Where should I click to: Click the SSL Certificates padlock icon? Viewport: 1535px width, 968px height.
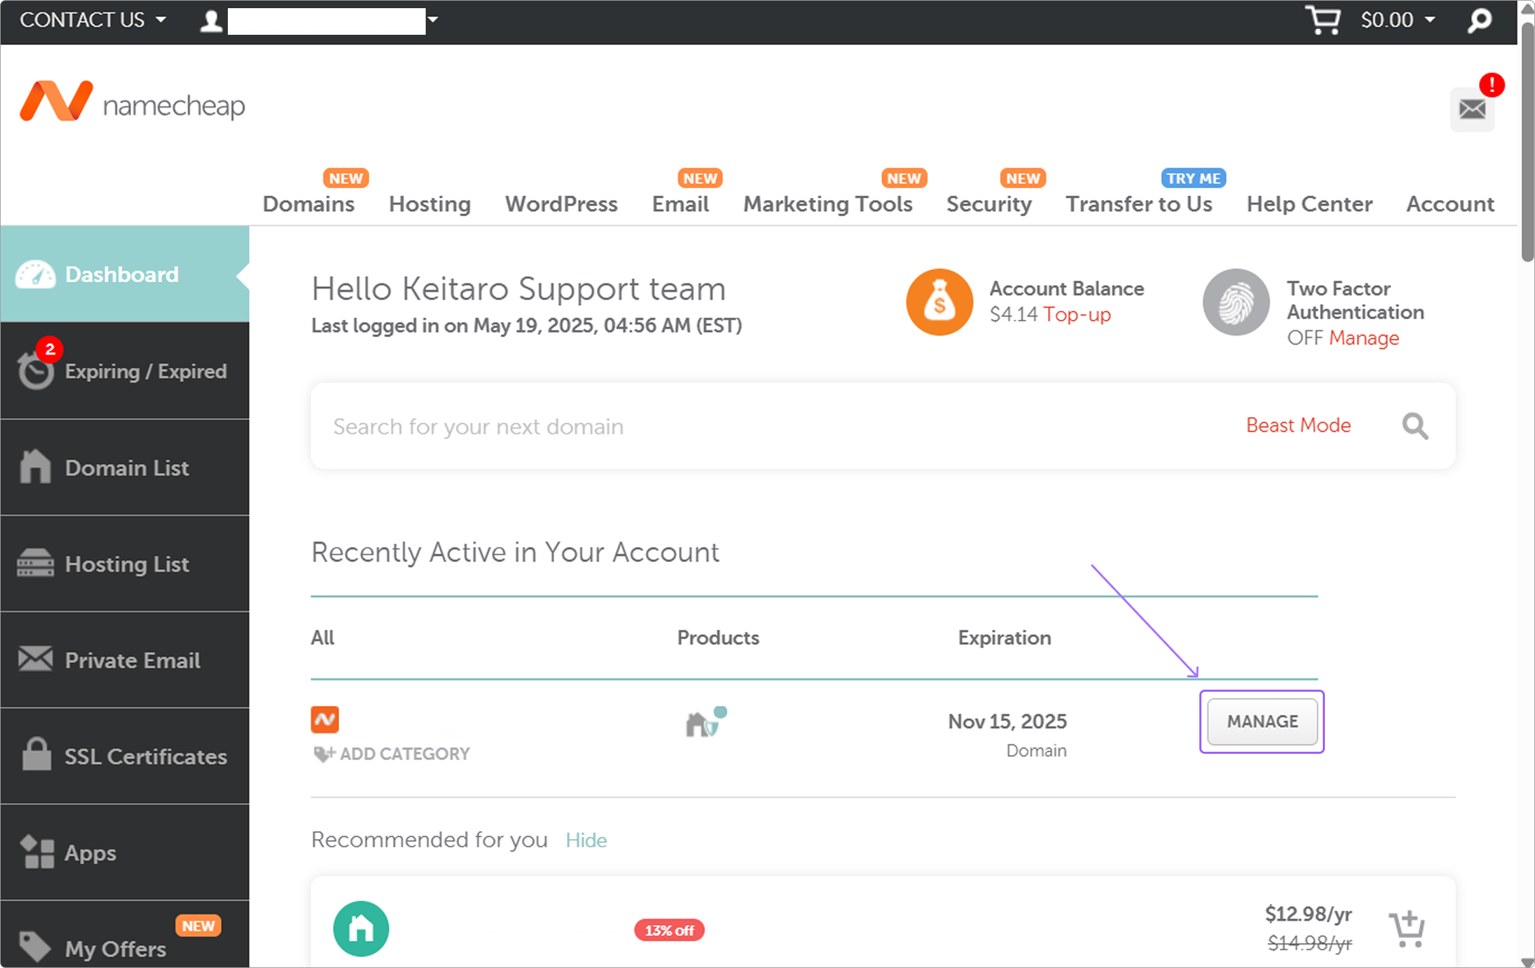pos(36,754)
